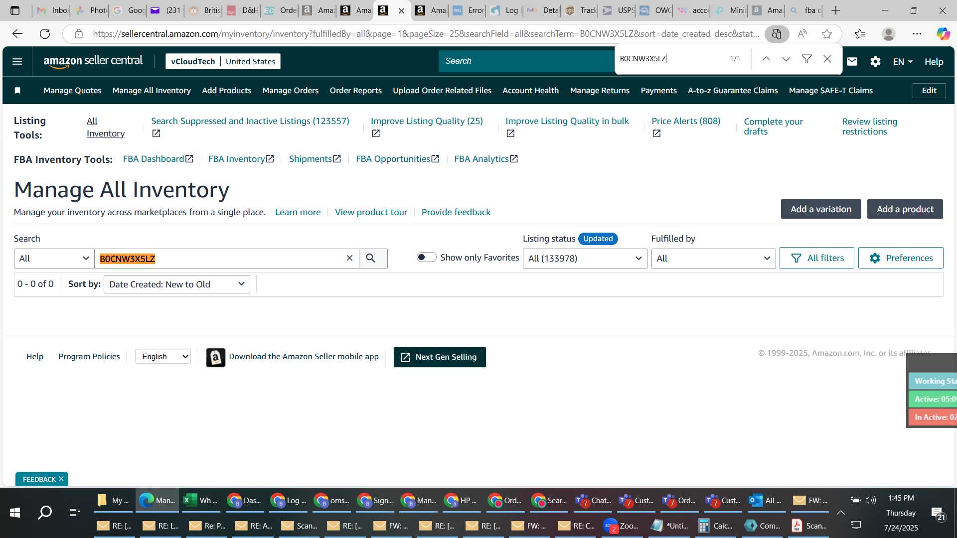Open the browser profile avatar
The height and width of the screenshot is (538, 957).
click(889, 34)
